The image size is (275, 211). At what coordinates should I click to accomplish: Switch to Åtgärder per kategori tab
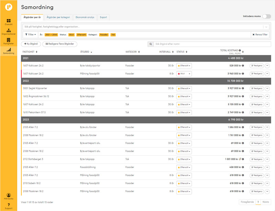pyautogui.click(x=58, y=17)
